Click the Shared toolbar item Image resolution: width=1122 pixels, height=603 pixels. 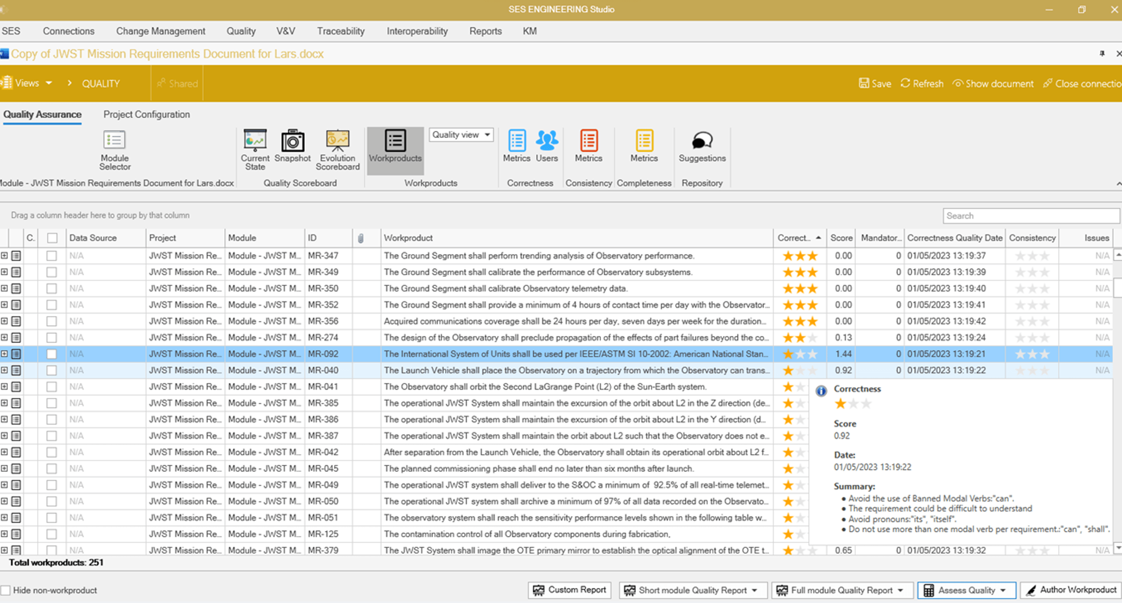pyautogui.click(x=177, y=83)
